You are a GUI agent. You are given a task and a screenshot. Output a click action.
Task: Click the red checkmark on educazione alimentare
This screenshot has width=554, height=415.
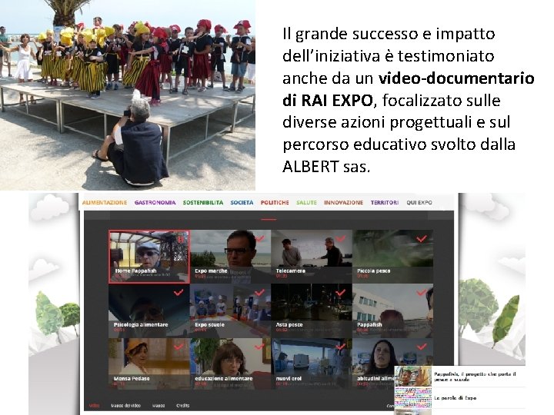click(260, 347)
